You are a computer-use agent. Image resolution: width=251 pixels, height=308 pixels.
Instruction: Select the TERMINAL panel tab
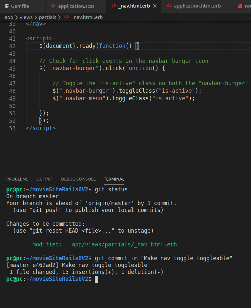[114, 179]
